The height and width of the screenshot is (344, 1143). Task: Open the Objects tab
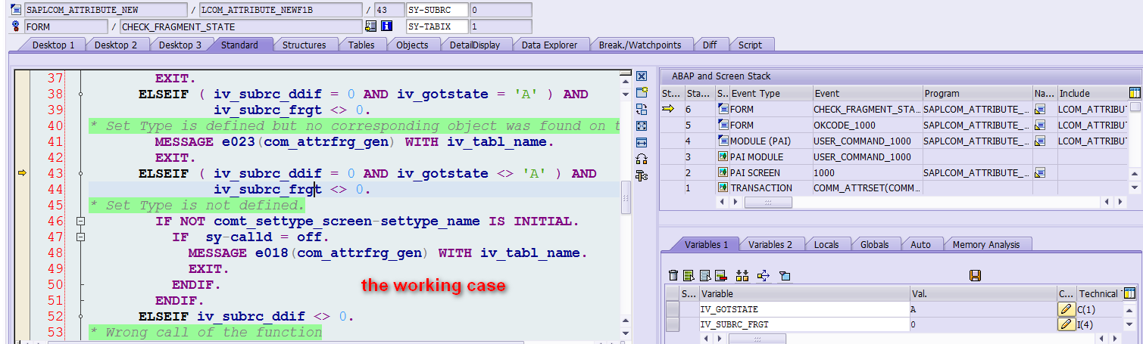point(412,45)
